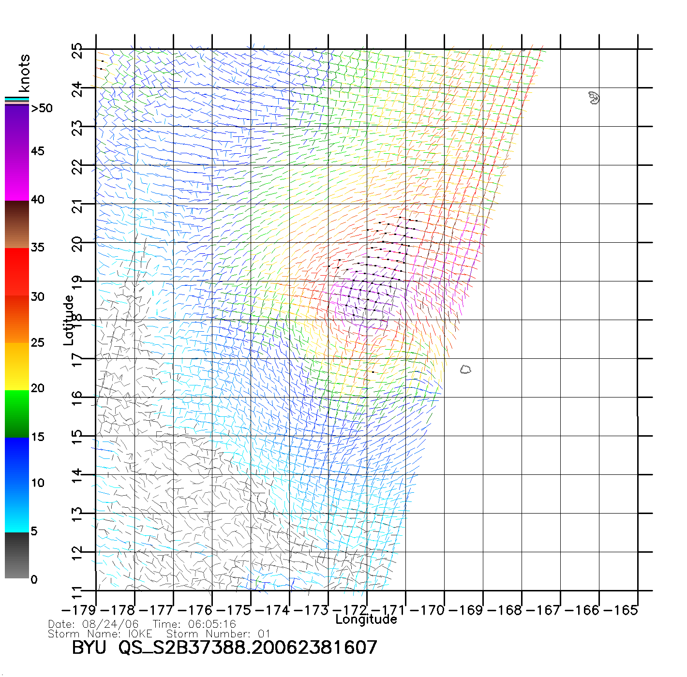Click the BYU QS_S2B37388 file title
Screen dimensions: 687x677
point(224,648)
